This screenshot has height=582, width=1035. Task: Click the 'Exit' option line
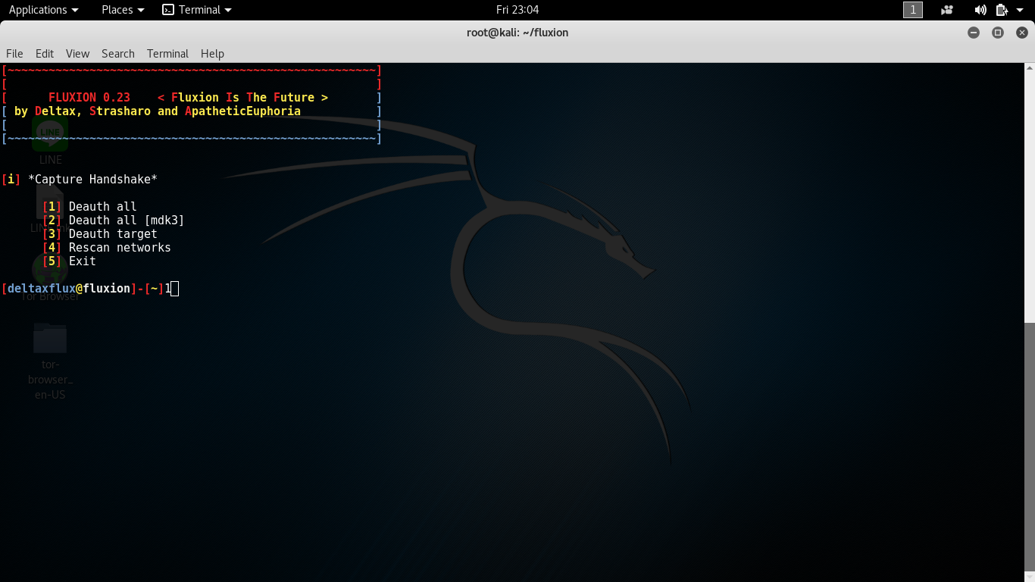[69, 261]
